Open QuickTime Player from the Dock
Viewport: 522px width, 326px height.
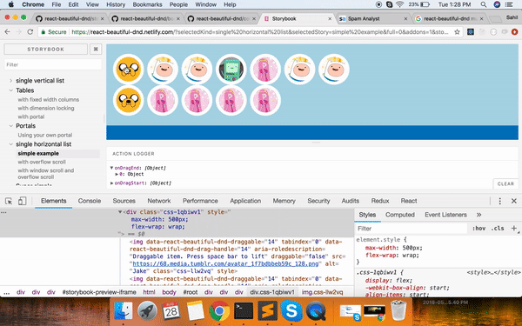coord(316,311)
